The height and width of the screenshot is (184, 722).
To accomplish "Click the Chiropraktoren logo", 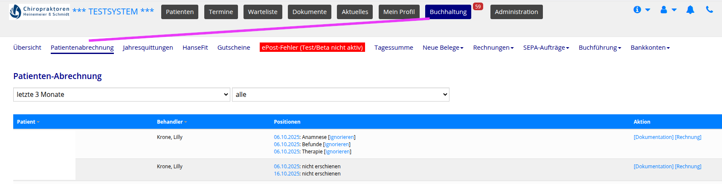I will [x=40, y=12].
